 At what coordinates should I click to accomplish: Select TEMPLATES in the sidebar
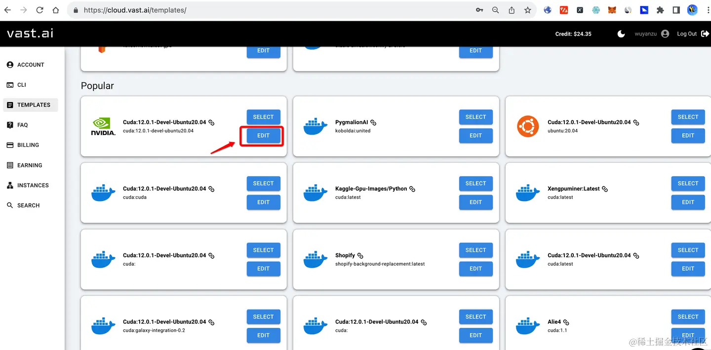[x=31, y=105]
